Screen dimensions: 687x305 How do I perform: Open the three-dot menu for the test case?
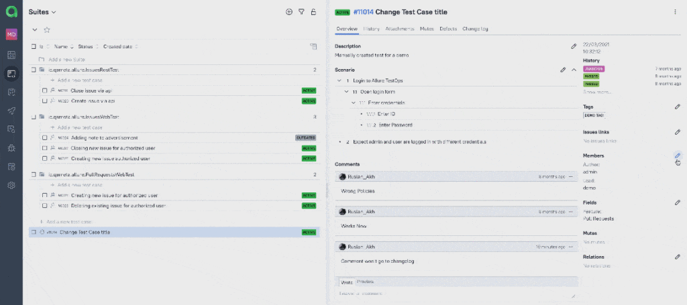675,12
